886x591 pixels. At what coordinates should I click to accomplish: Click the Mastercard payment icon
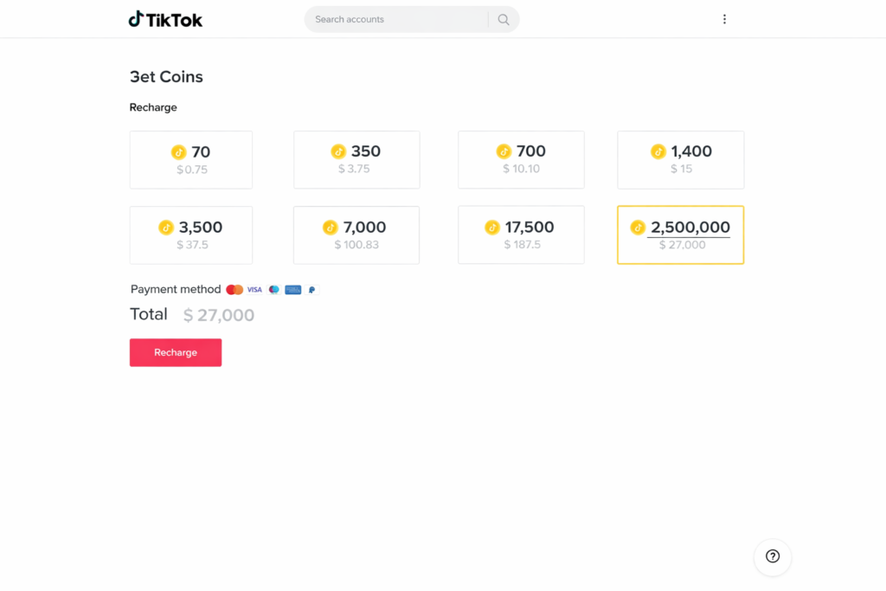click(x=234, y=290)
